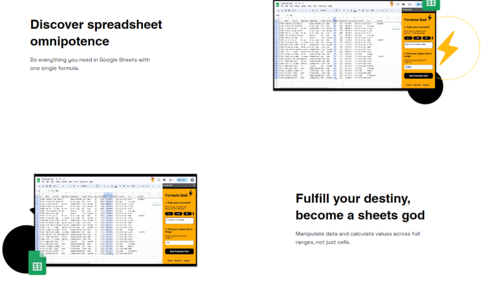Click the output range field in top screenshot
Screen dimensions: 501x281
coord(418,67)
